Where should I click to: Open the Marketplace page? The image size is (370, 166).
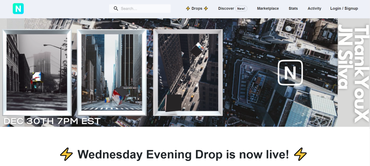pyautogui.click(x=268, y=9)
